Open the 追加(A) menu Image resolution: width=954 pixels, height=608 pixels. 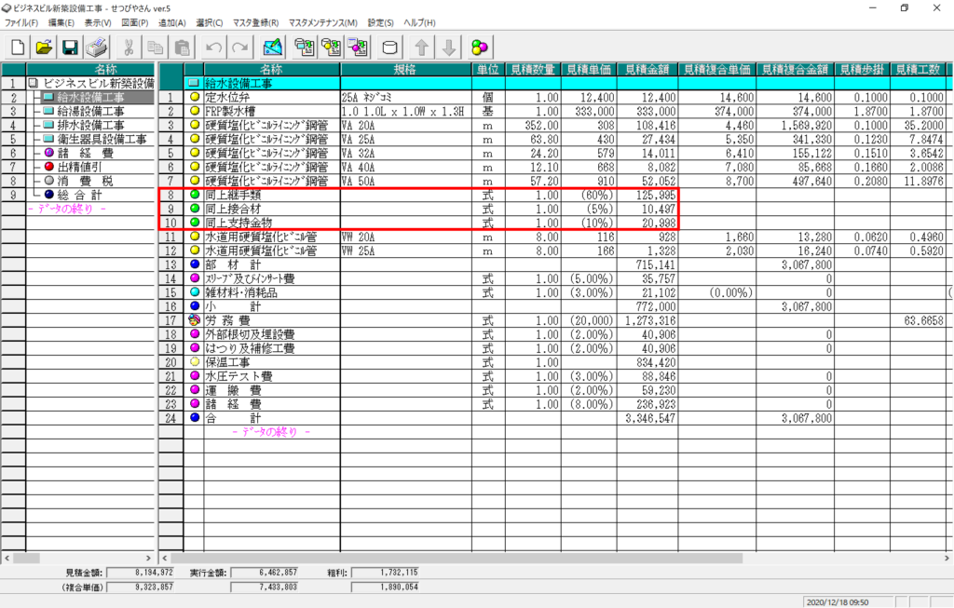coord(171,22)
